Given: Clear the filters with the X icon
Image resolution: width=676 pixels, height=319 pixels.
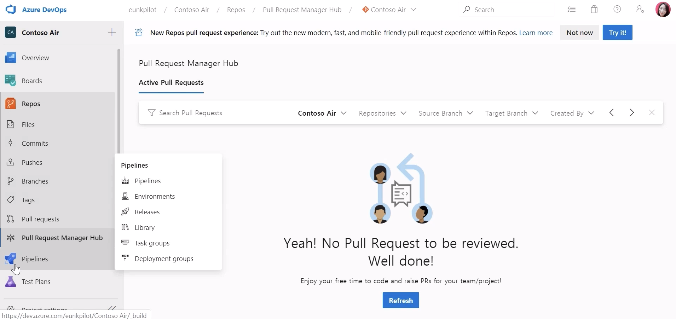Looking at the screenshot, I should (x=652, y=113).
